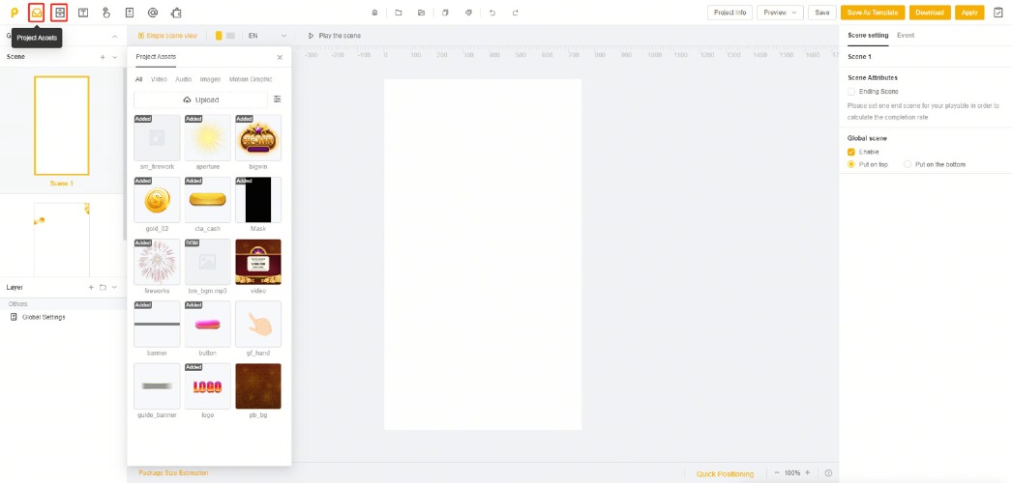Select the bigwin asset thumbnail
Screen dimensions: 1012x483
[x=258, y=138]
